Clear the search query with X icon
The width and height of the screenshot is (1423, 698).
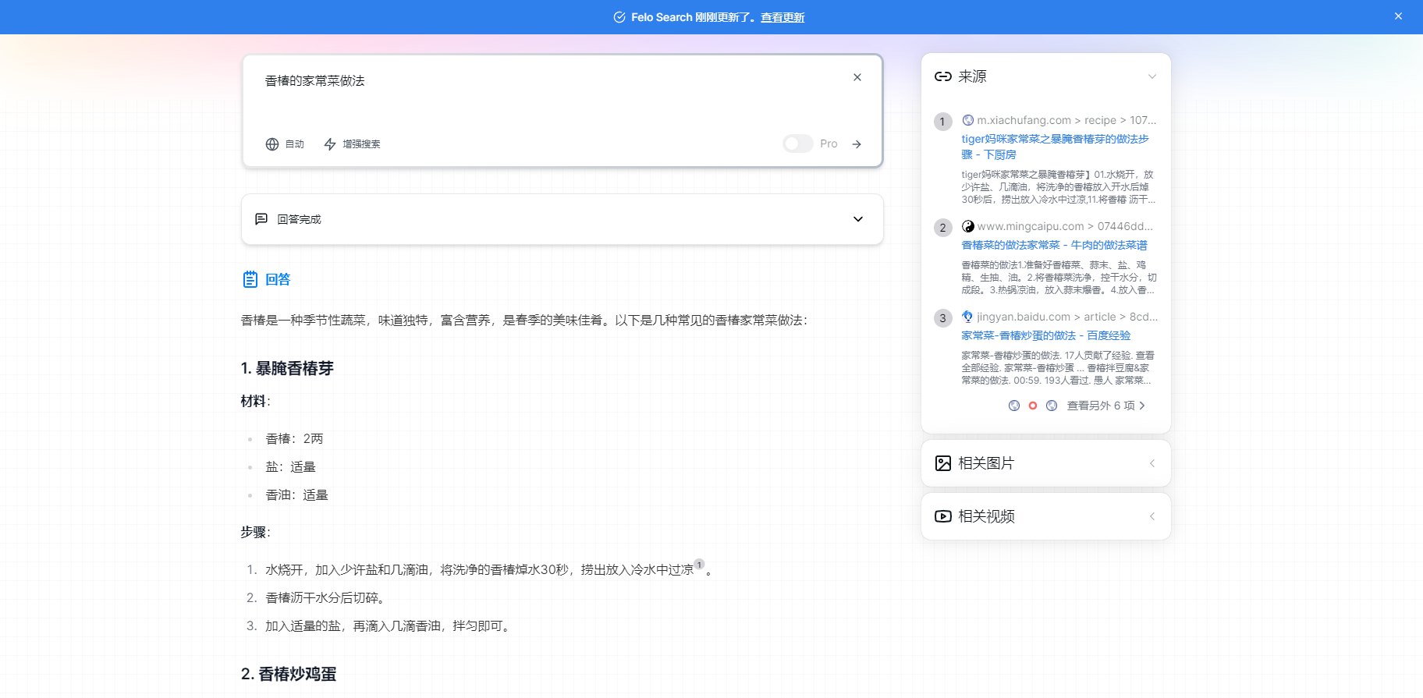pyautogui.click(x=857, y=77)
